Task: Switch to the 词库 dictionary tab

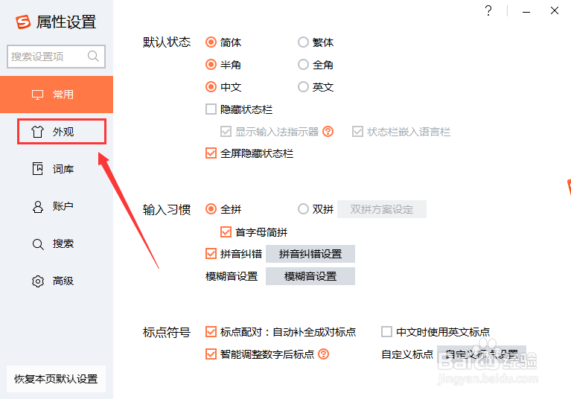Action: (x=62, y=169)
